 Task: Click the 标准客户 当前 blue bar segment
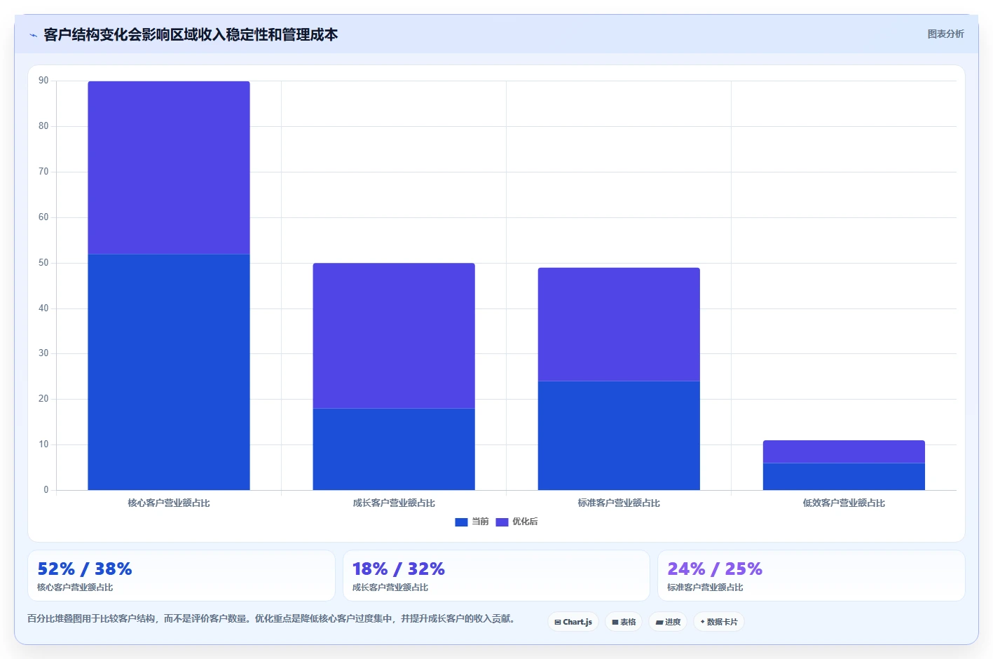619,435
